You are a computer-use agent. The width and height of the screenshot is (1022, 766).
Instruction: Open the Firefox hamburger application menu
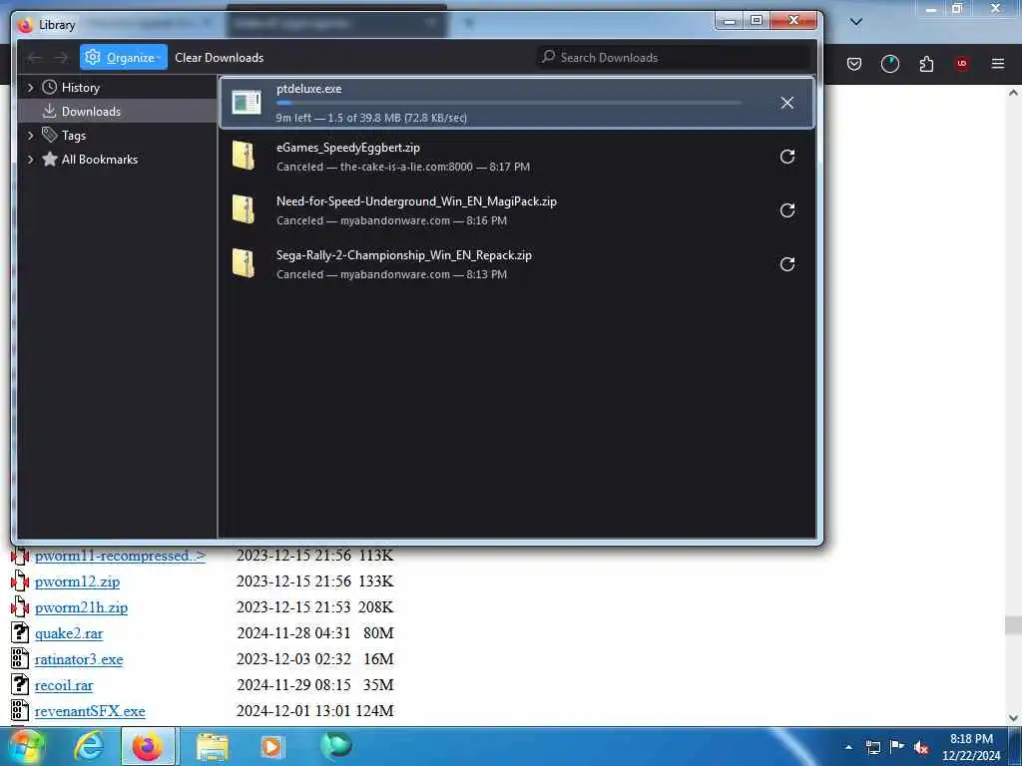tap(997, 64)
